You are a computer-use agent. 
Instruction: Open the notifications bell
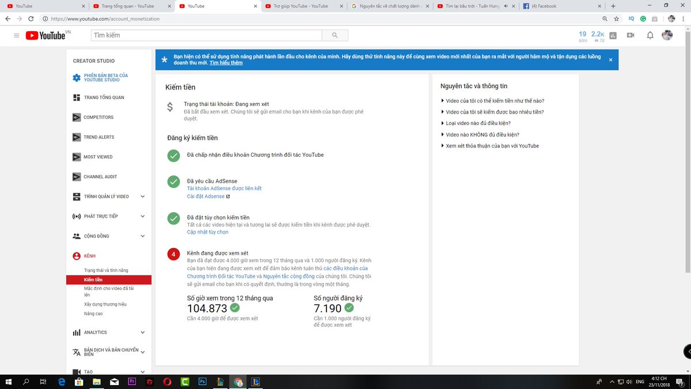point(650,36)
